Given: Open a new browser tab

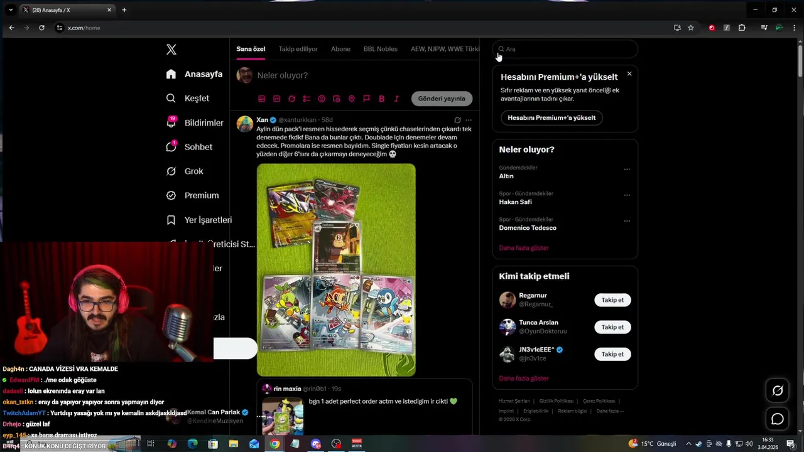Looking at the screenshot, I should (x=124, y=10).
